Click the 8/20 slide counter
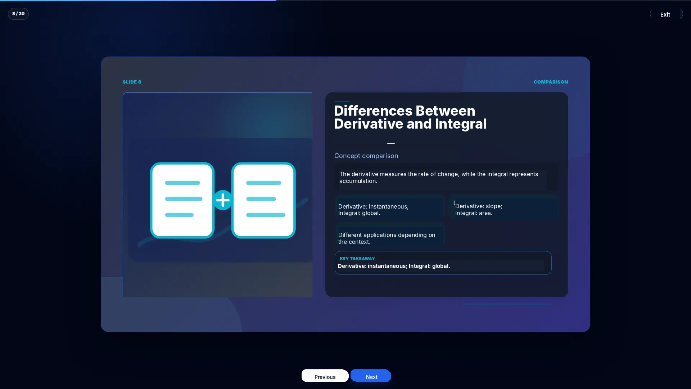Image resolution: width=691 pixels, height=389 pixels. coord(18,14)
